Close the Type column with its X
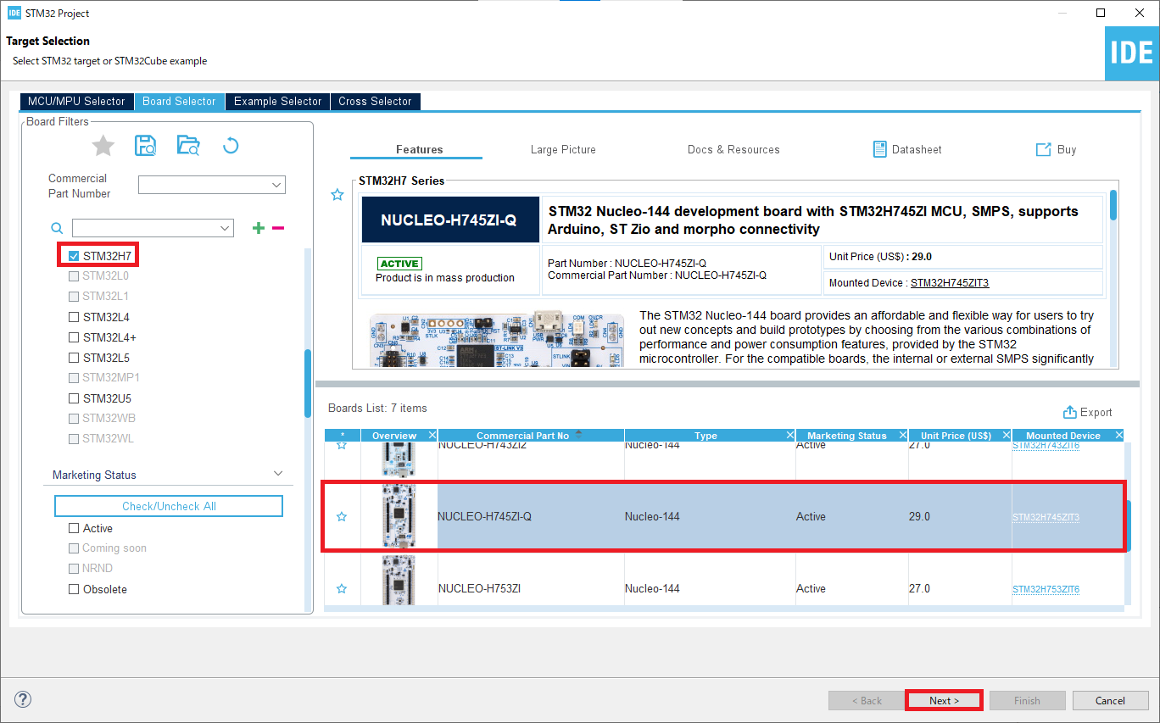Image resolution: width=1160 pixels, height=723 pixels. pyautogui.click(x=789, y=436)
